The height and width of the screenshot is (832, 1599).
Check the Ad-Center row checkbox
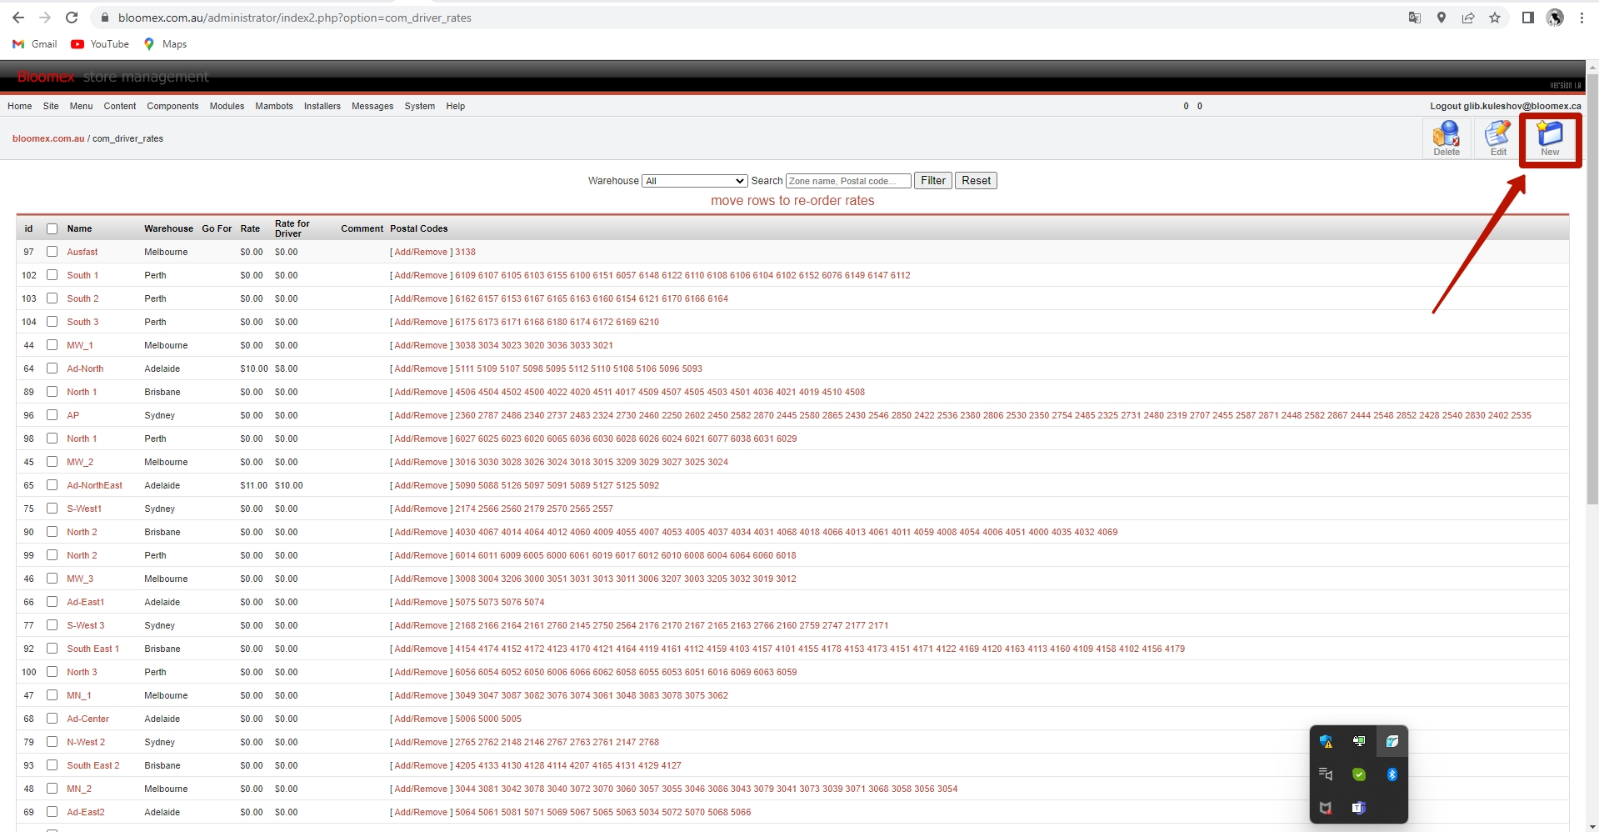[x=52, y=719]
